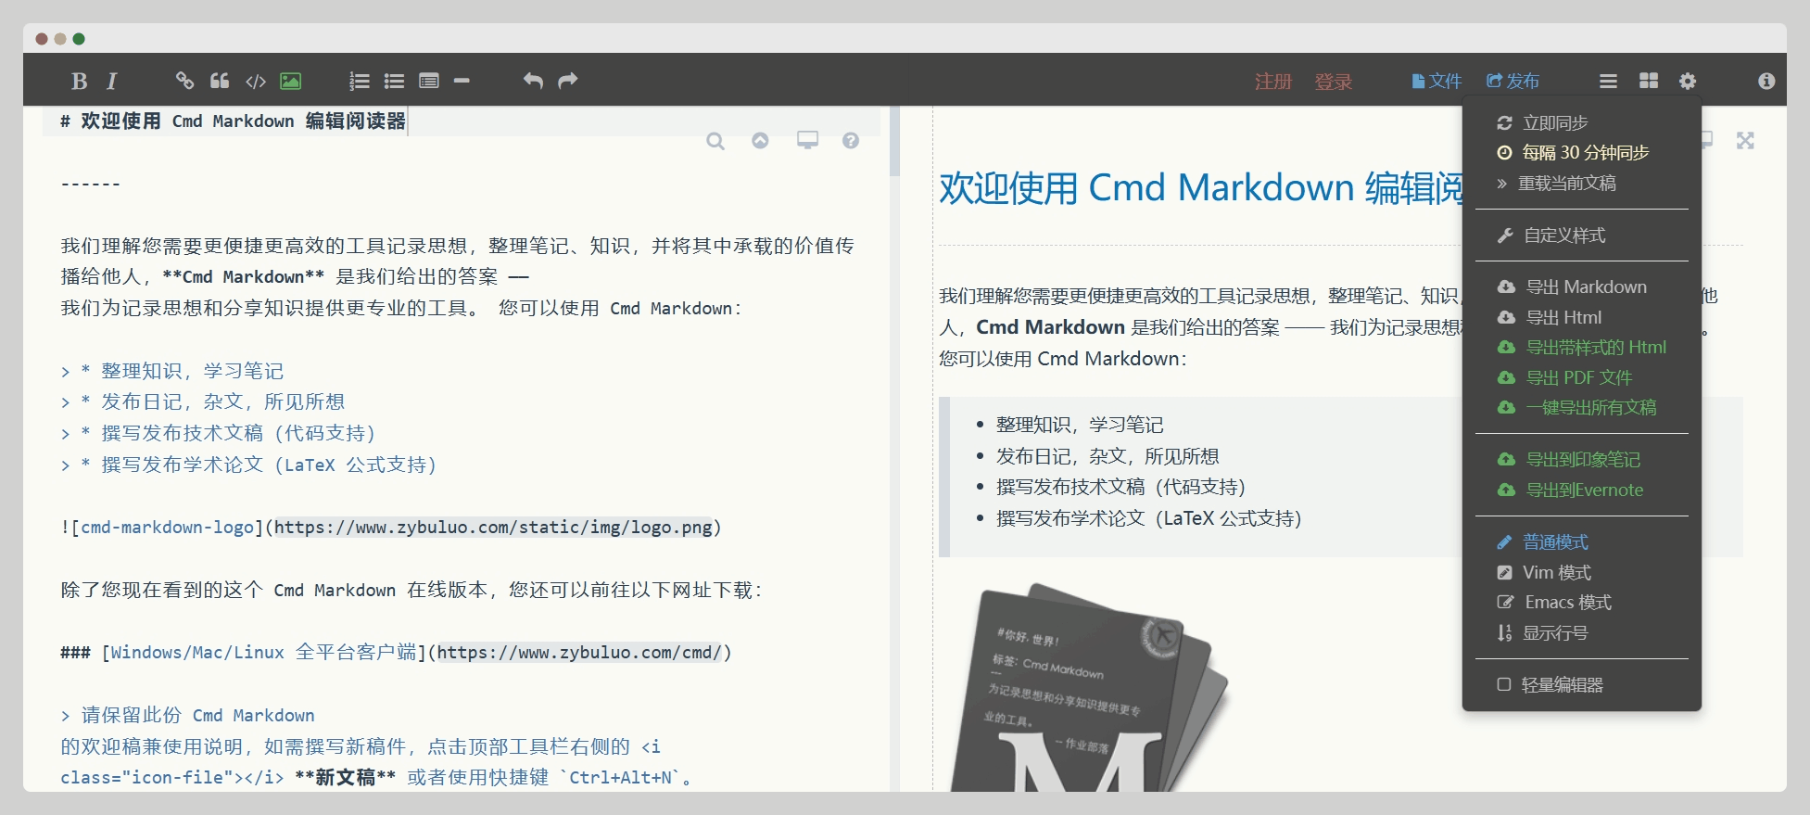This screenshot has width=1810, height=815.
Task: Insert a hyperlink with link icon
Action: [184, 82]
